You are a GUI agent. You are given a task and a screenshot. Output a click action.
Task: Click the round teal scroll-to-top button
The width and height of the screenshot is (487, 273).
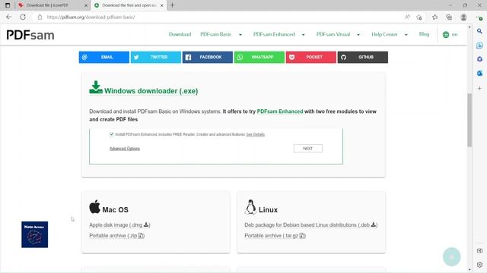(451, 256)
